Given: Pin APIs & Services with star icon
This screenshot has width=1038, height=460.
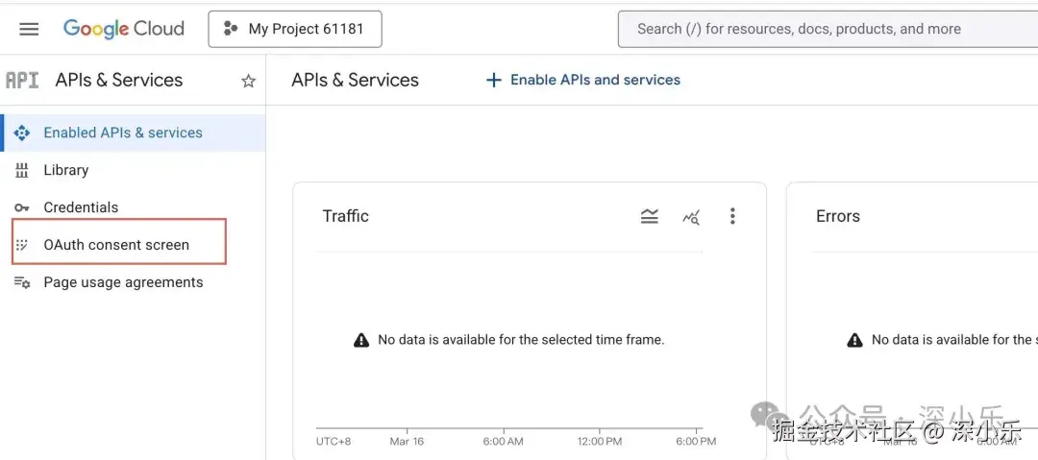Looking at the screenshot, I should [x=248, y=82].
